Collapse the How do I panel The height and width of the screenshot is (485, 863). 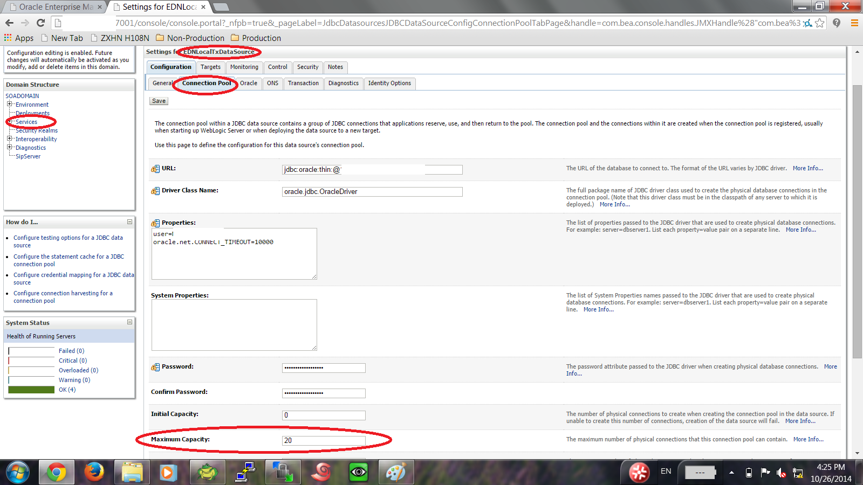[x=129, y=222]
